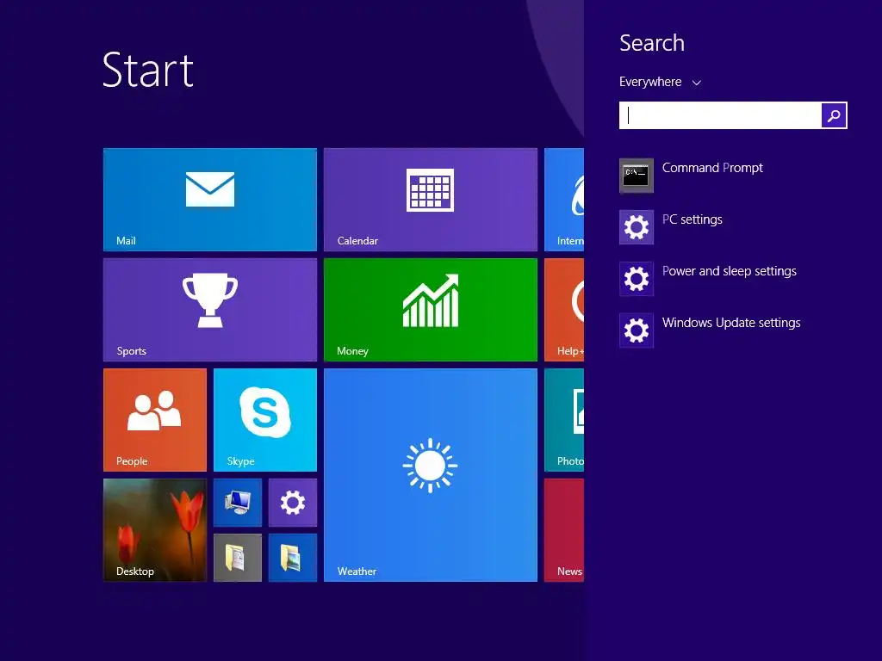
Task: Open the Internet Explorer tile
Action: coord(564,200)
